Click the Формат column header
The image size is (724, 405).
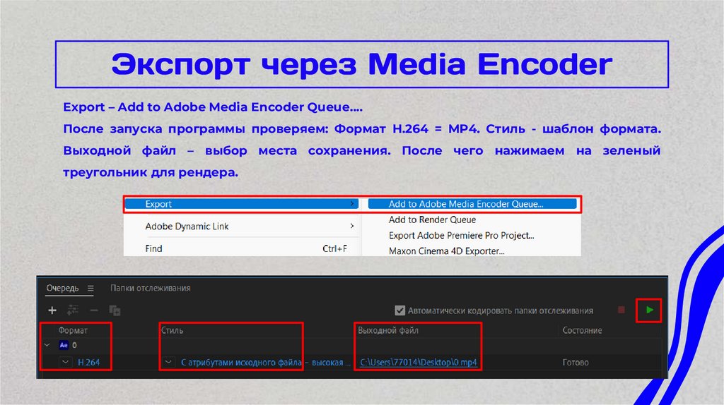pyautogui.click(x=73, y=330)
